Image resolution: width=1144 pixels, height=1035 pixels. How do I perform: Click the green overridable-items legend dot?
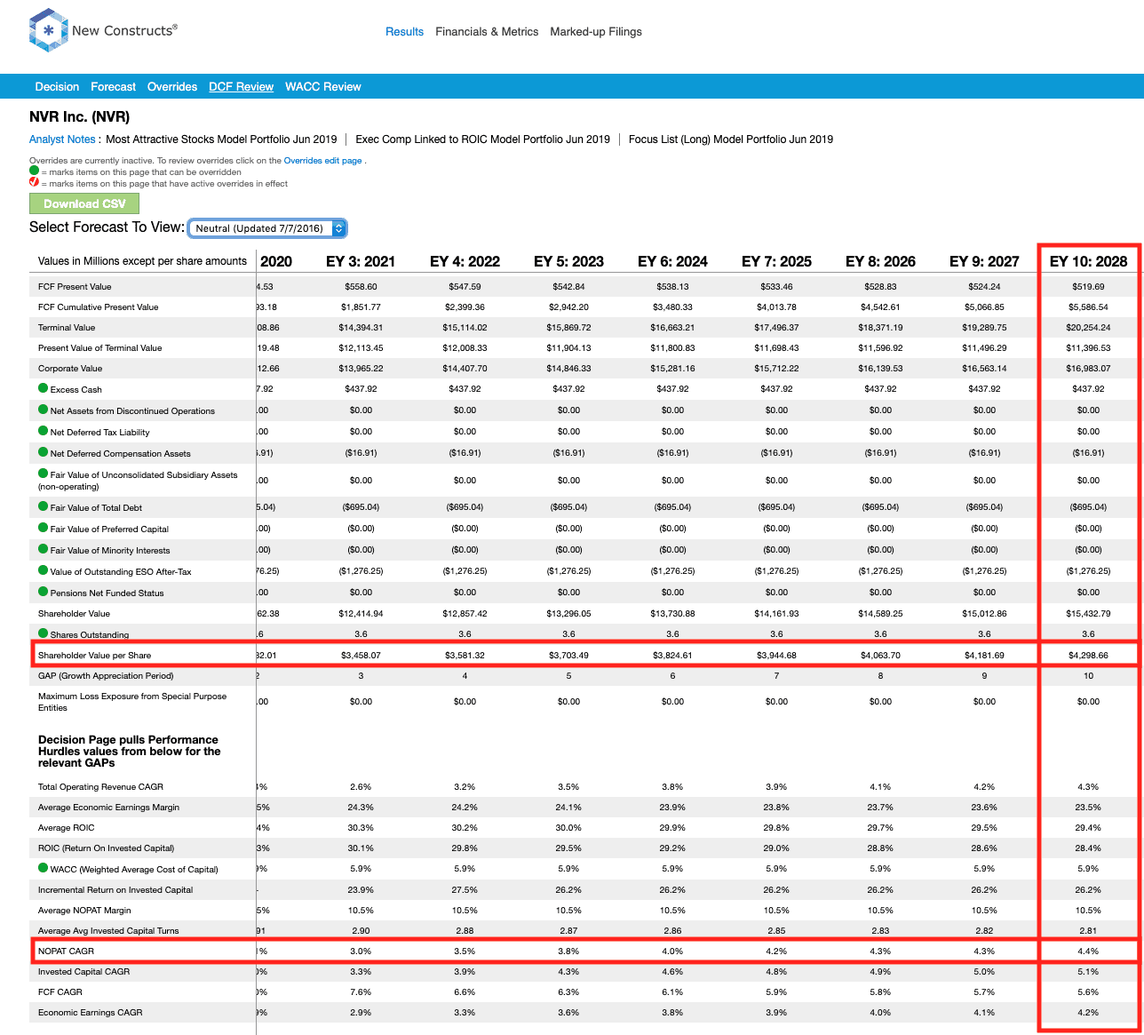34,171
